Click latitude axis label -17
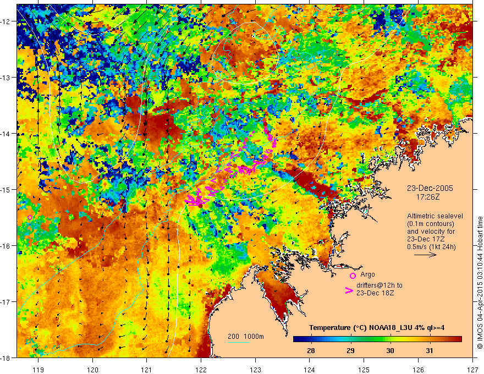 coord(6,302)
